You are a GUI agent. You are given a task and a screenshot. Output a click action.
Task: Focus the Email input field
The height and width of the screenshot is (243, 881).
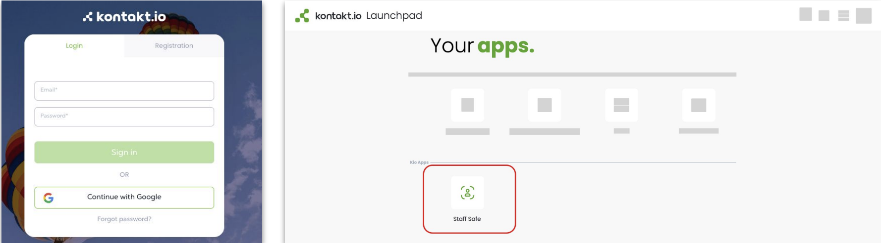pos(124,90)
